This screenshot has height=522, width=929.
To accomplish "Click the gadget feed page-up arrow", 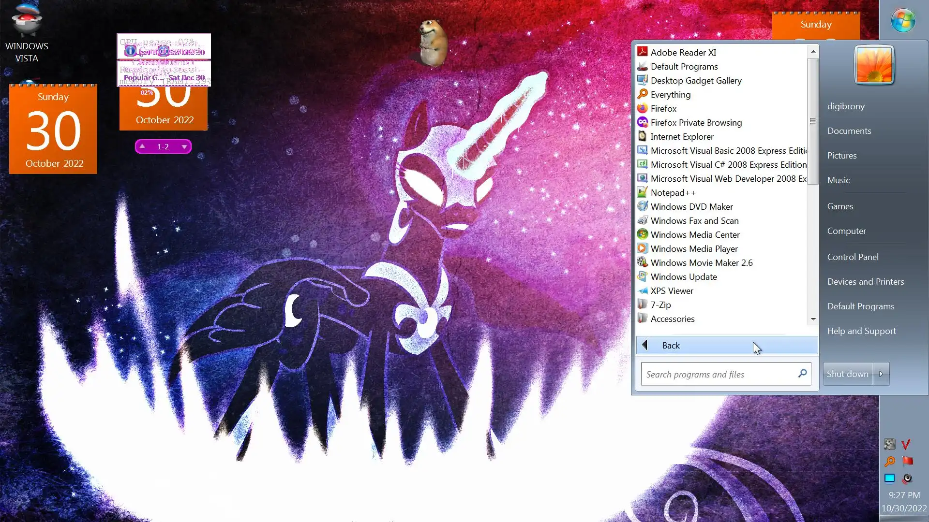I will pos(142,146).
